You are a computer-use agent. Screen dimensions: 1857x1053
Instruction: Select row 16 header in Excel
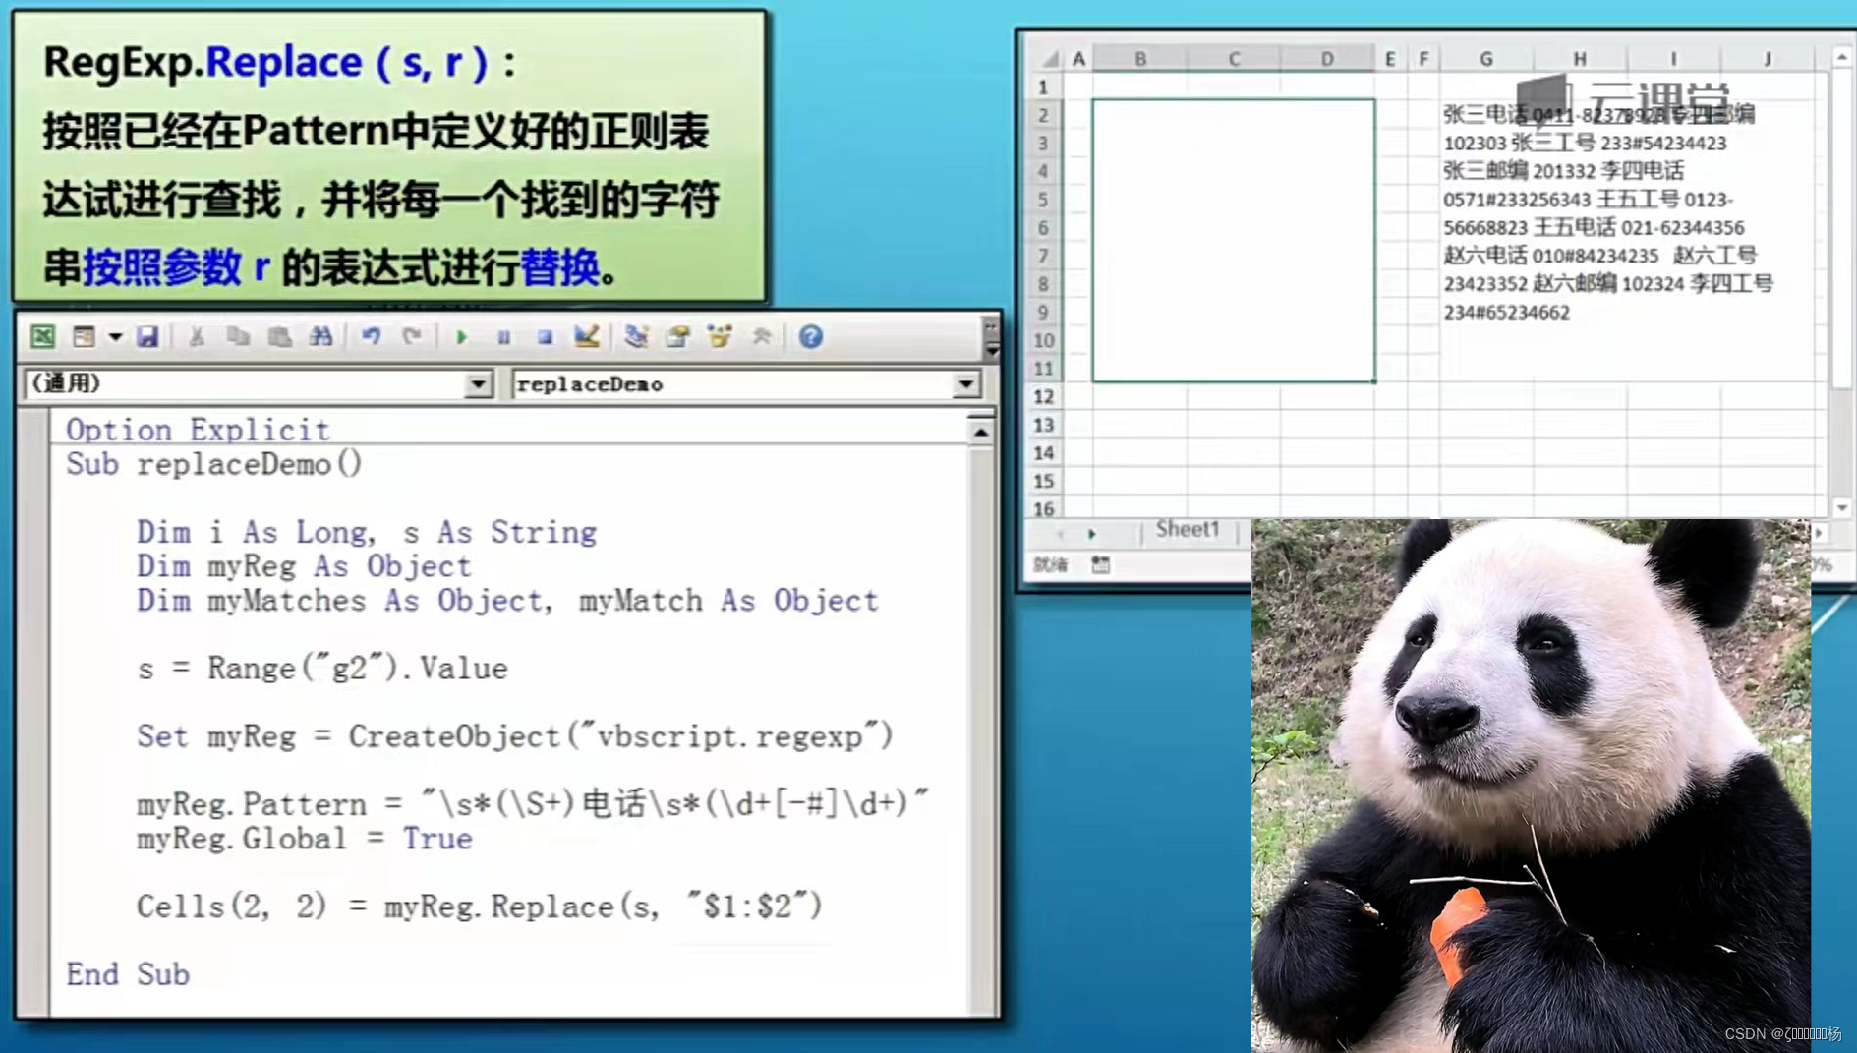click(1044, 508)
